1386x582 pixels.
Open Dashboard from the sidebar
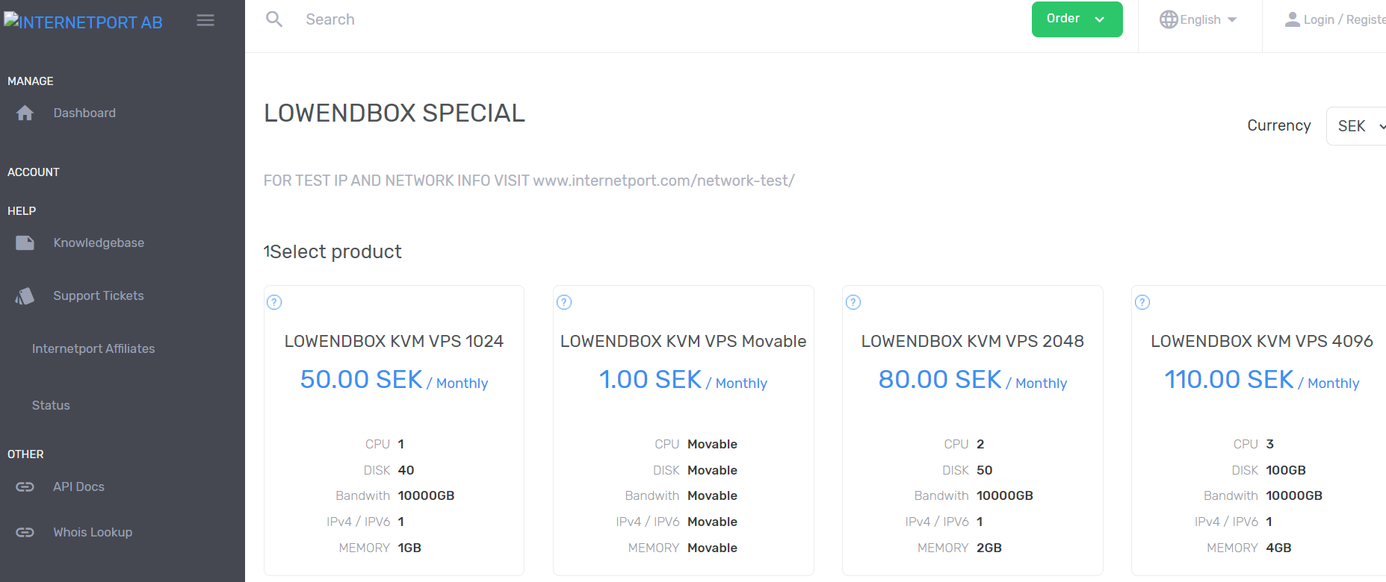84,113
